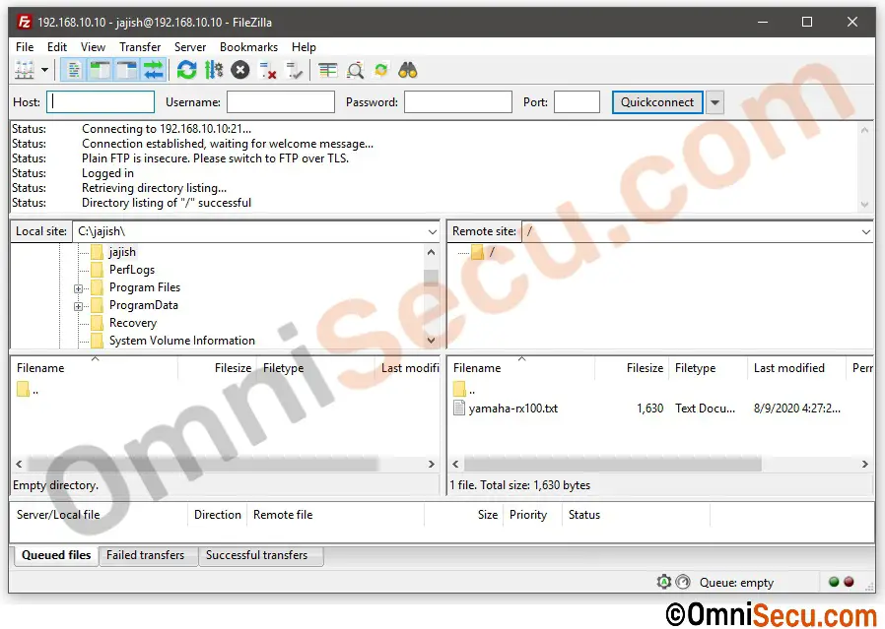Image resolution: width=885 pixels, height=629 pixels.
Task: Click local file list horizontal scrollbar
Action: (x=203, y=464)
